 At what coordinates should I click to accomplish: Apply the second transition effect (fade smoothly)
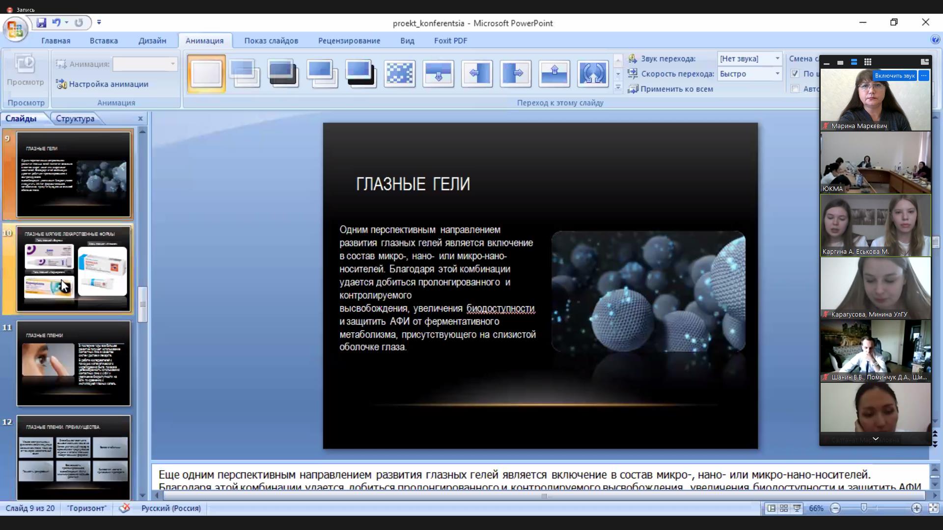[x=245, y=74]
